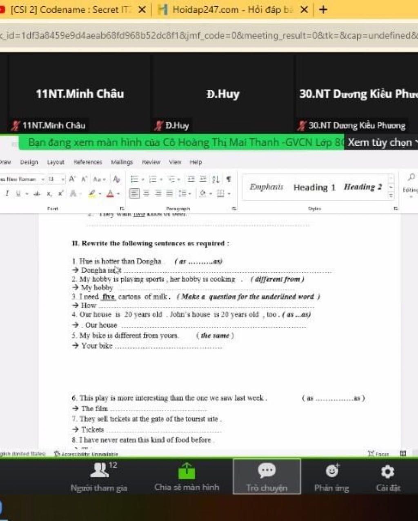Viewport: 418px width, 521px height.
Task: Click the Borders icon
Action: tap(220, 194)
